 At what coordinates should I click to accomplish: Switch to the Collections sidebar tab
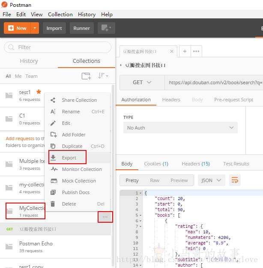87,61
